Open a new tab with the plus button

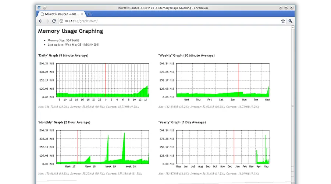(x=89, y=14)
